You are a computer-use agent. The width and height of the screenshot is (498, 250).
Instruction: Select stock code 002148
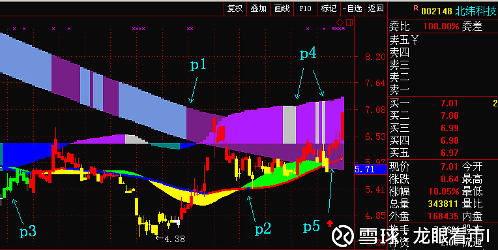pyautogui.click(x=436, y=12)
